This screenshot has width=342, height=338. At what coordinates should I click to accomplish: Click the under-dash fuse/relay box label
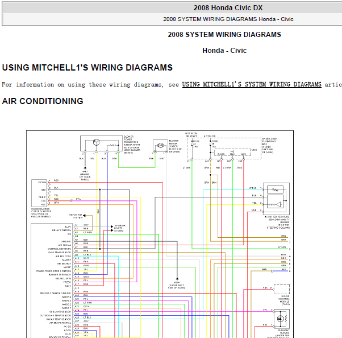point(270,146)
